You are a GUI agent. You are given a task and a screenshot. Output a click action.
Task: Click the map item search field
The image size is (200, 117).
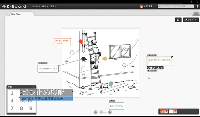pos(176,6)
